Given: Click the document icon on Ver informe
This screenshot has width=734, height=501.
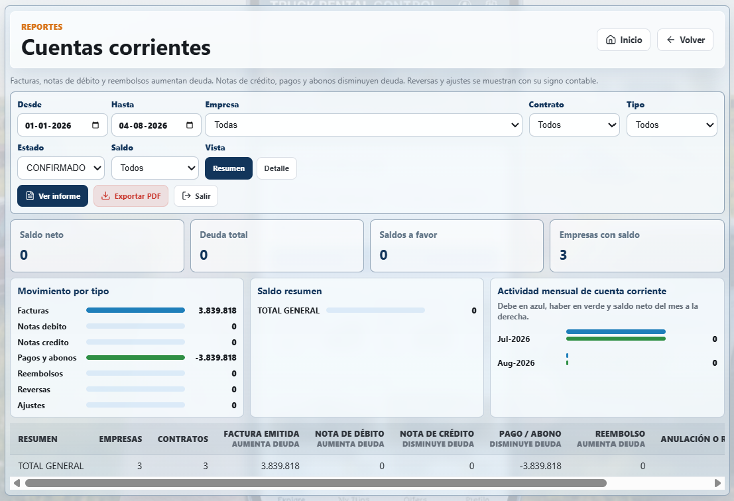Looking at the screenshot, I should click(30, 196).
